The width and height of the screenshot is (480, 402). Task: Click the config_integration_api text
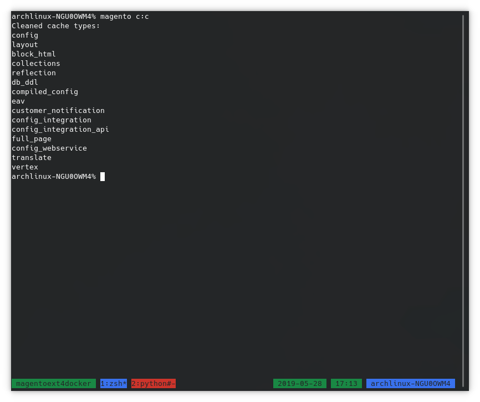(60, 129)
